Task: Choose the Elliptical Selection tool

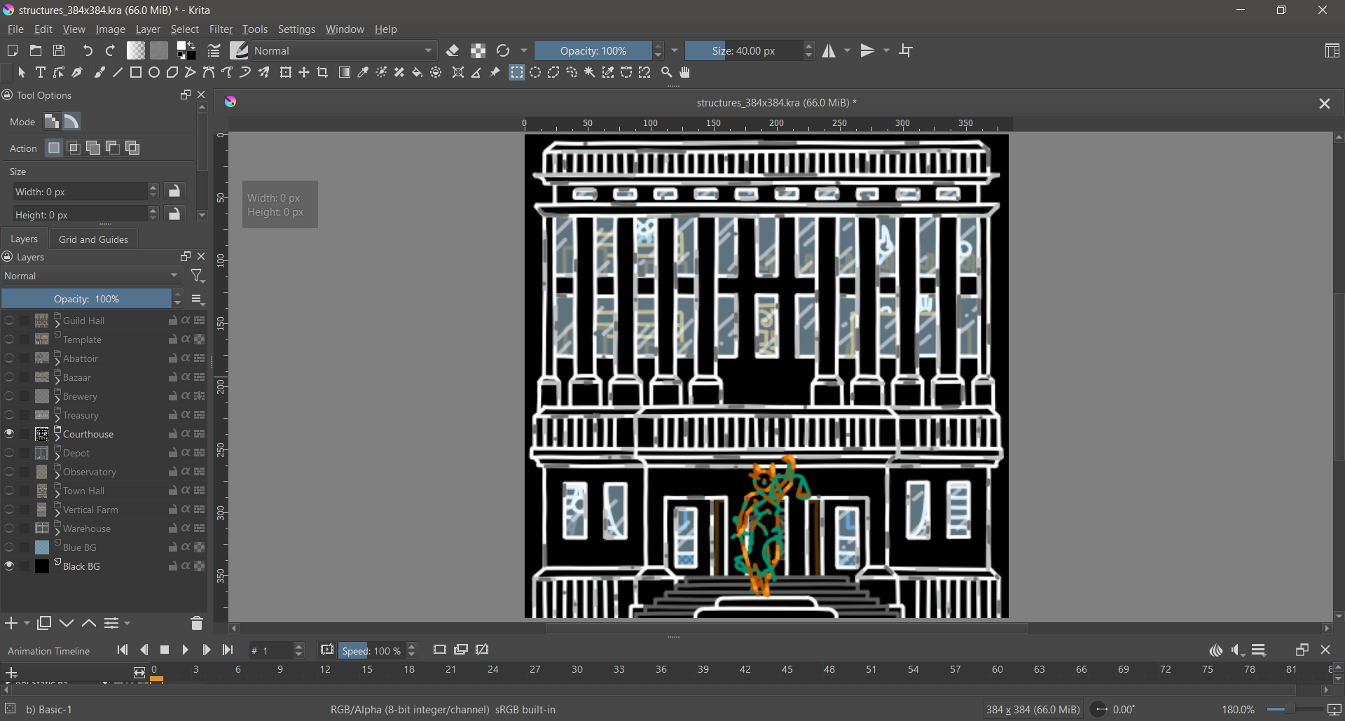Action: [x=535, y=73]
